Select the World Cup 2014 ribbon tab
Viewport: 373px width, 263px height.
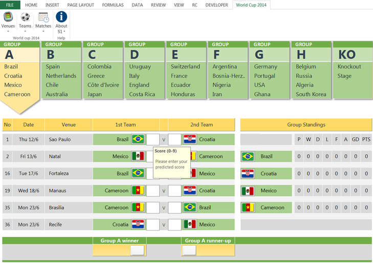coord(251,5)
